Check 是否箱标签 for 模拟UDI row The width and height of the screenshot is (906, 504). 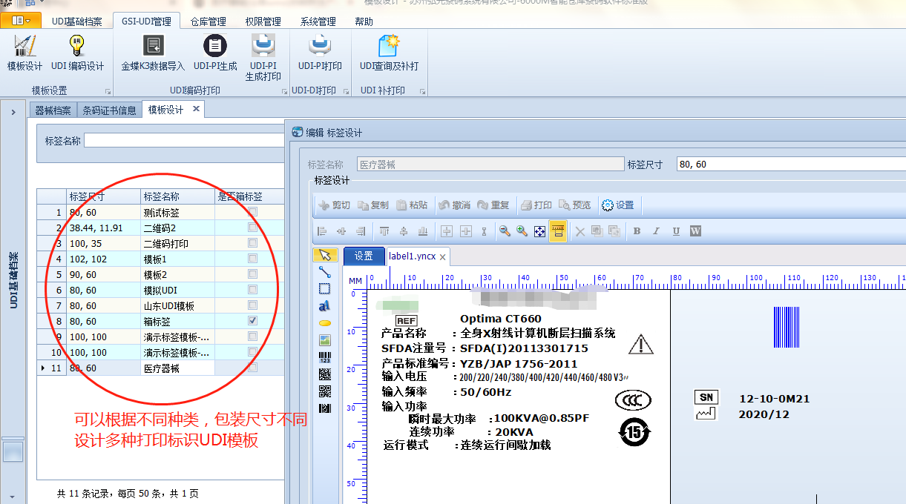pos(252,290)
